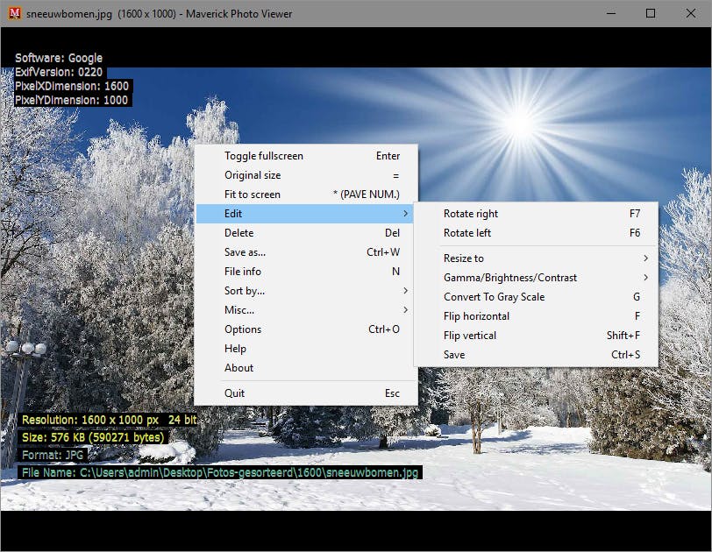Open the Edit submenu entry
712x552 pixels.
point(306,214)
